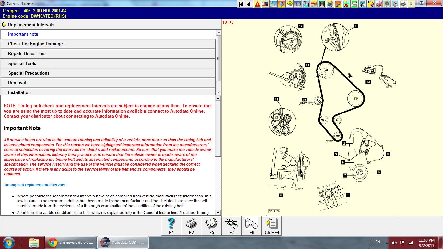Open the green vehicle lift toolbar icon
This screenshot has width=443, height=249.
pyautogui.click(x=321, y=4)
